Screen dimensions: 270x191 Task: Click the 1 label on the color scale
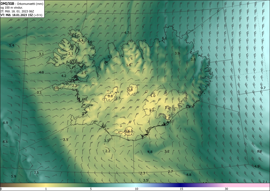pyautogui.click(x=46, y=189)
